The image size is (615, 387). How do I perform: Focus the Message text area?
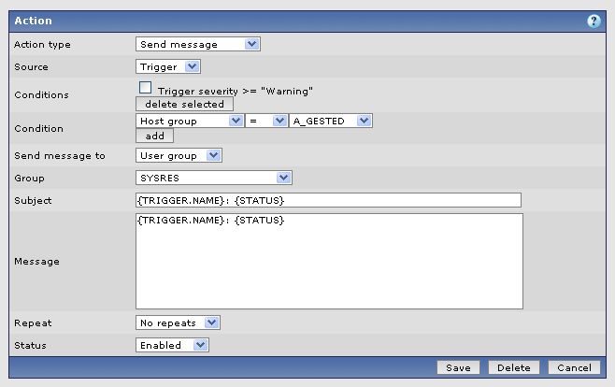point(329,261)
